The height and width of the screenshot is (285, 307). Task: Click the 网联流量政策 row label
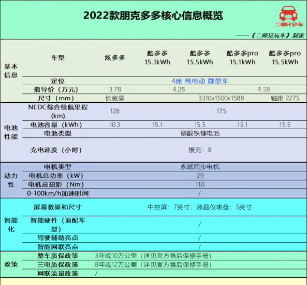click(58, 274)
